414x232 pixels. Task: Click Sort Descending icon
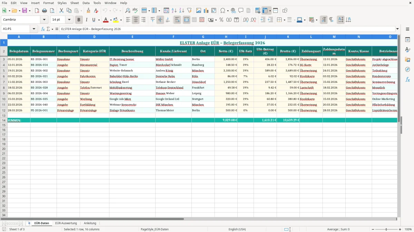(x=181, y=11)
